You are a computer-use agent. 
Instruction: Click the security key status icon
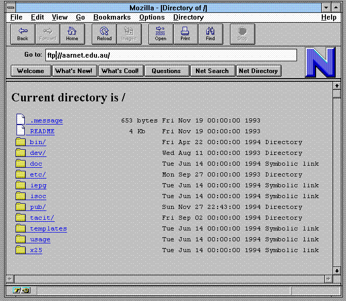pyautogui.click(x=22, y=290)
